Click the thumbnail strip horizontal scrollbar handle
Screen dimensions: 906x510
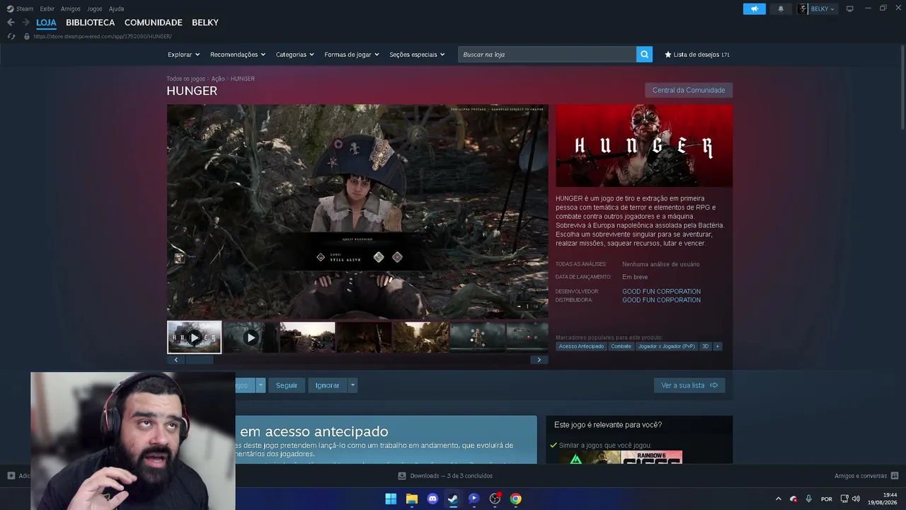(x=200, y=360)
